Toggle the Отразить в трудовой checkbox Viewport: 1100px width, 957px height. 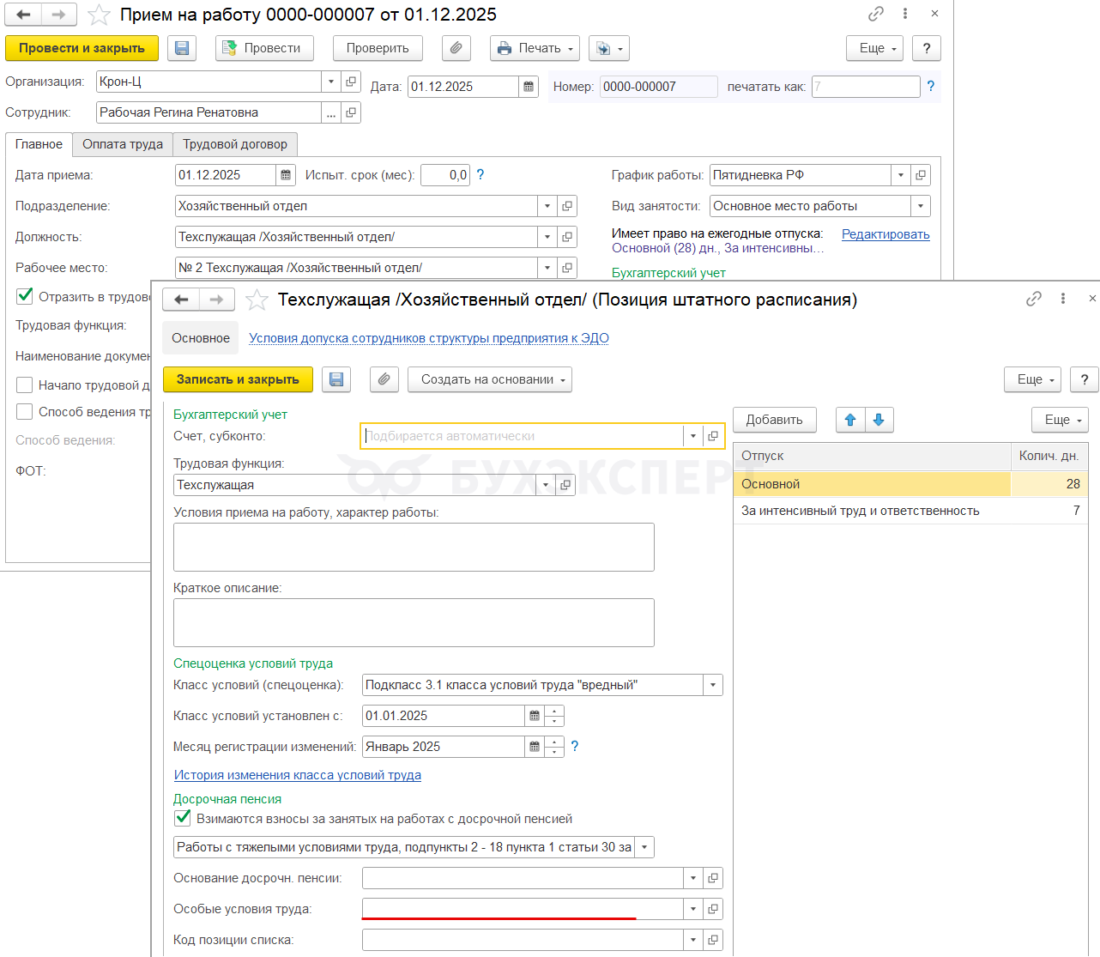(x=25, y=296)
